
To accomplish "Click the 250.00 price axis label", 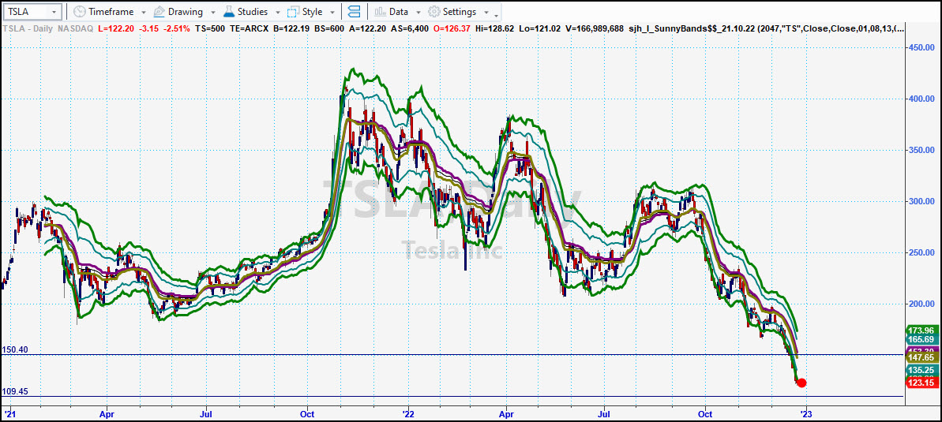I will (x=923, y=252).
